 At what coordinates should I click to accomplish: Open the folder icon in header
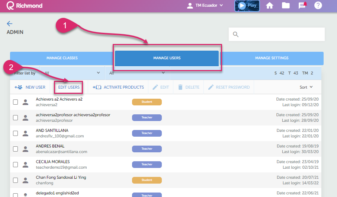tap(286, 6)
